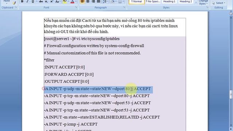Apply the Normal style
The image size is (233, 131).
pyautogui.click(x=137, y=2)
